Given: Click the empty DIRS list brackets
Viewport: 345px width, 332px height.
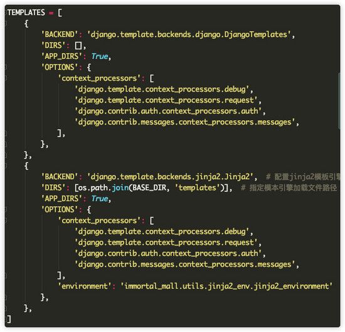Looking at the screenshot, I should pos(78,46).
